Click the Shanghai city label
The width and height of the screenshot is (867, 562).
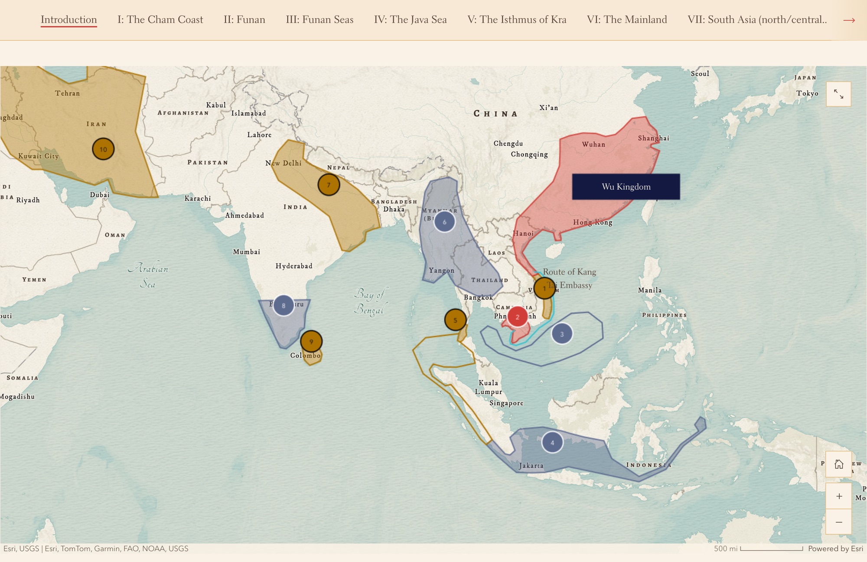pyautogui.click(x=653, y=138)
